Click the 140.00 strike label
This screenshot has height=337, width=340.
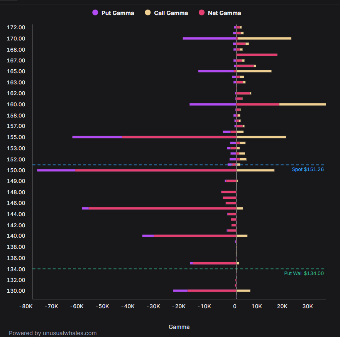pos(16,236)
